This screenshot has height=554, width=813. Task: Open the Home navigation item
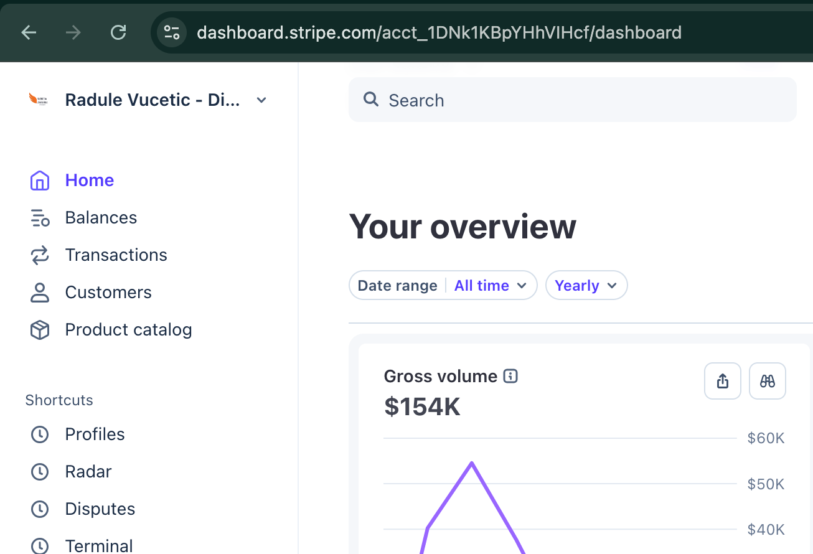click(x=90, y=181)
